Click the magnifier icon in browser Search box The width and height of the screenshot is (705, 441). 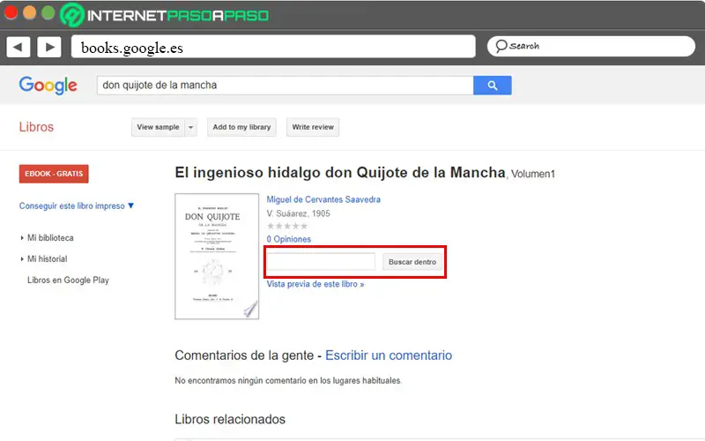point(501,46)
